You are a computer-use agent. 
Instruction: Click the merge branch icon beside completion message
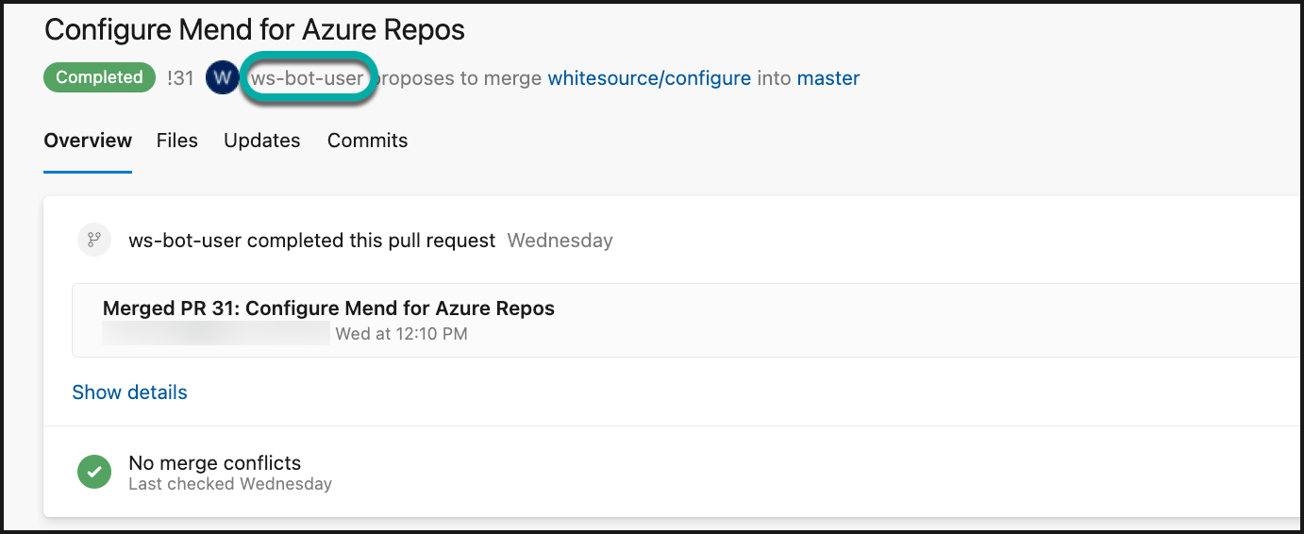pos(94,240)
